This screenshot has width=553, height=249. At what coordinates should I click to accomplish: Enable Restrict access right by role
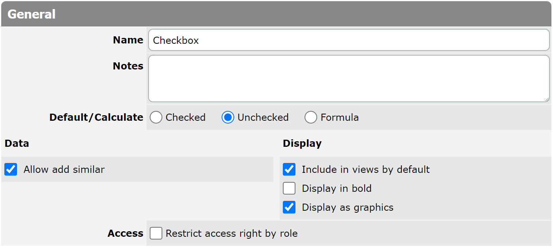click(156, 233)
